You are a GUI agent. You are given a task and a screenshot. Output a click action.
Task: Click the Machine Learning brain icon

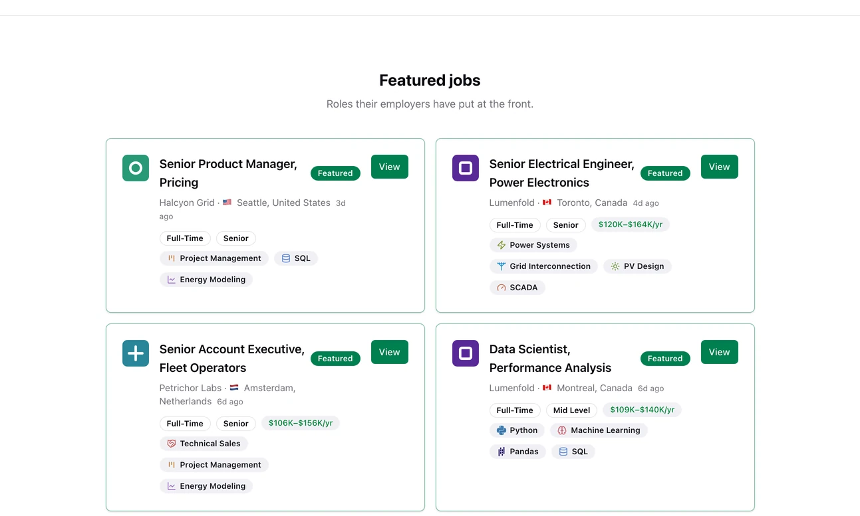[562, 430]
